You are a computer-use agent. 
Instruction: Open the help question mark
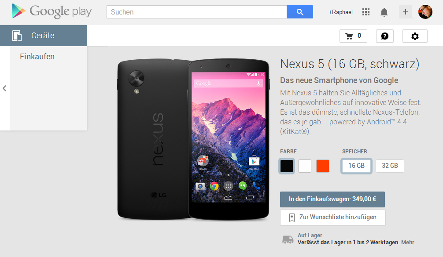pos(385,36)
